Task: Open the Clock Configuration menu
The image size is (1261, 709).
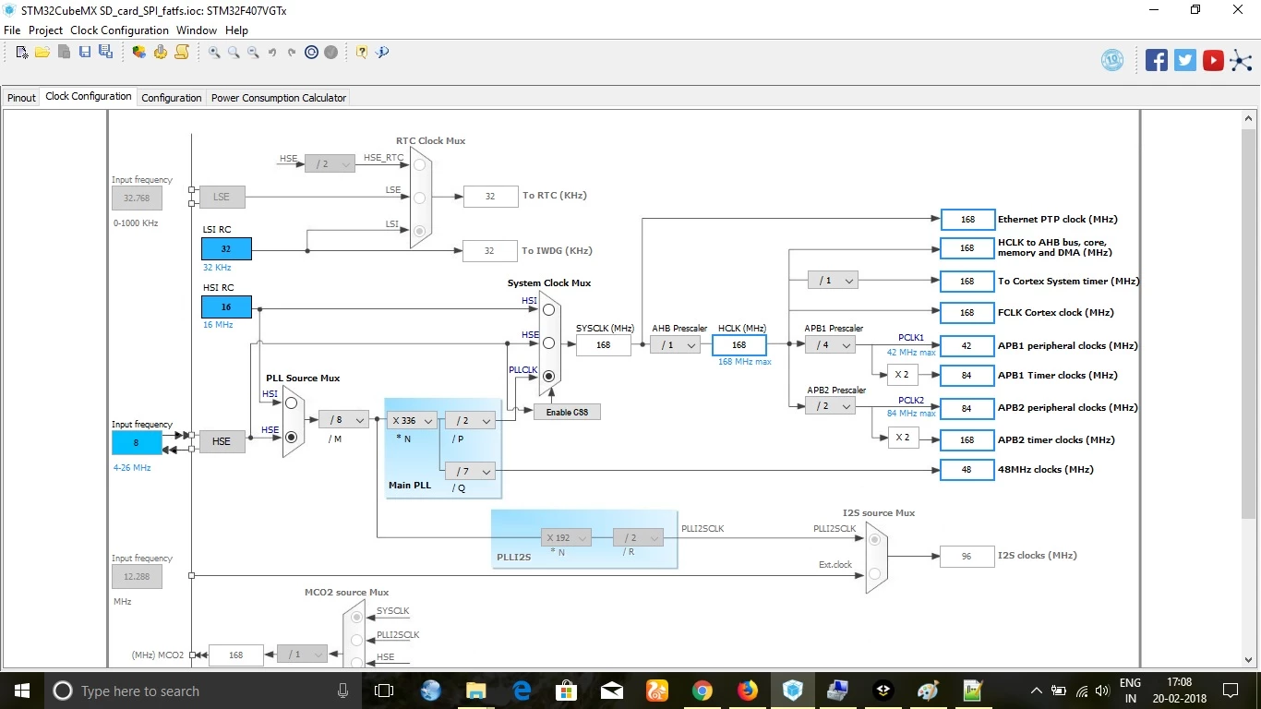Action: click(x=120, y=30)
